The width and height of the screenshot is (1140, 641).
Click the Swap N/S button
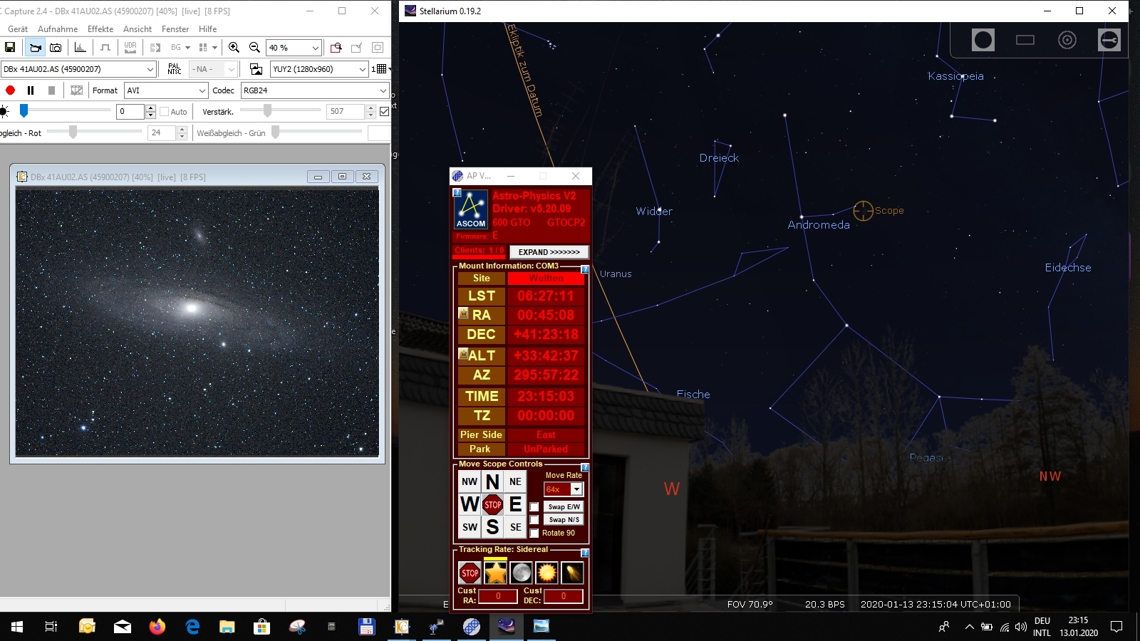(x=564, y=520)
